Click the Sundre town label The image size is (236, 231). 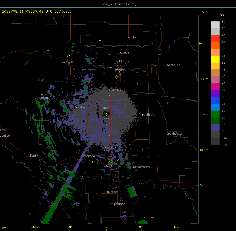(x=80, y=107)
